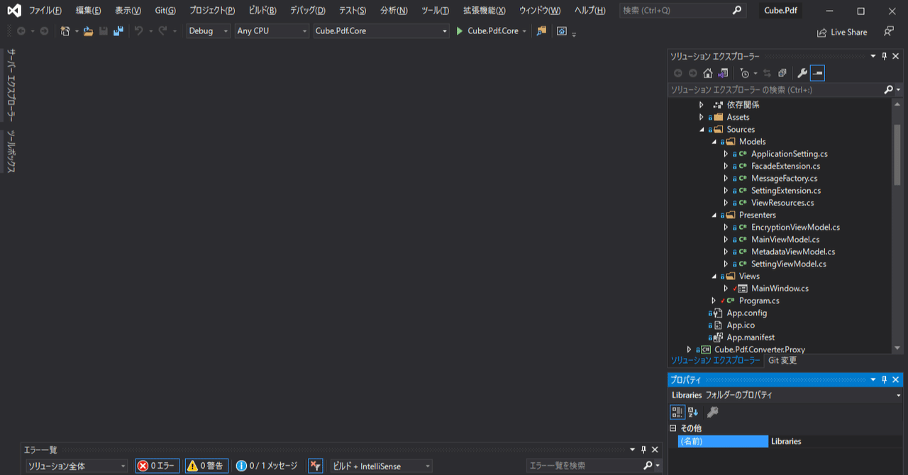Click Pending Changes Filter clock icon
The width and height of the screenshot is (908, 475).
744,73
